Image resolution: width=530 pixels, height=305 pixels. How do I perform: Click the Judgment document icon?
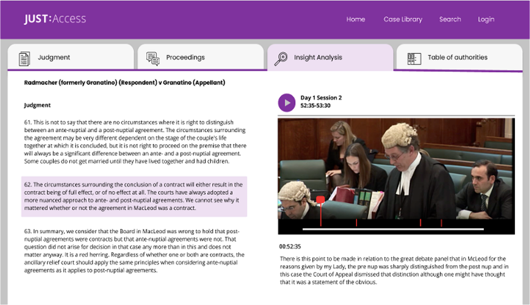[24, 59]
